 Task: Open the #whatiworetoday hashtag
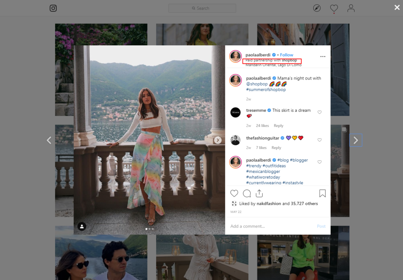click(x=263, y=177)
